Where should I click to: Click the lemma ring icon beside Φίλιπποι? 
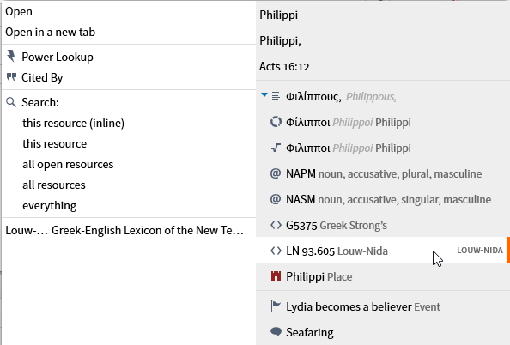[x=276, y=122]
